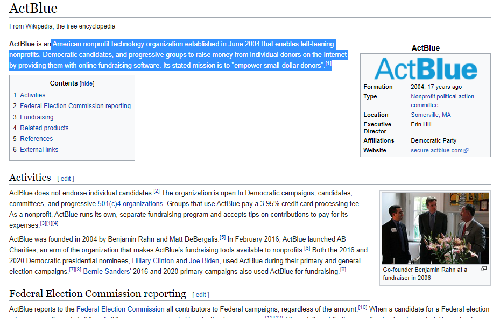Viewport: 493px width, 318px height.
Task: Click citation [9] after ActBlue for fundraising
Action: (343, 269)
